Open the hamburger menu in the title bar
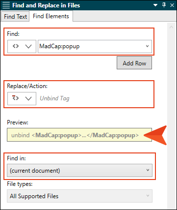Screen dimensions: 177x210 pos(6,5)
